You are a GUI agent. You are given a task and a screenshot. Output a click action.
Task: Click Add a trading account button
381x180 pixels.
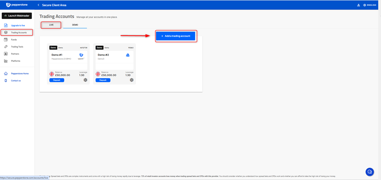pos(175,36)
